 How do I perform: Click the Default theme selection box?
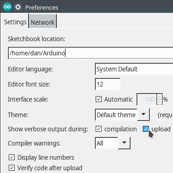116,115
